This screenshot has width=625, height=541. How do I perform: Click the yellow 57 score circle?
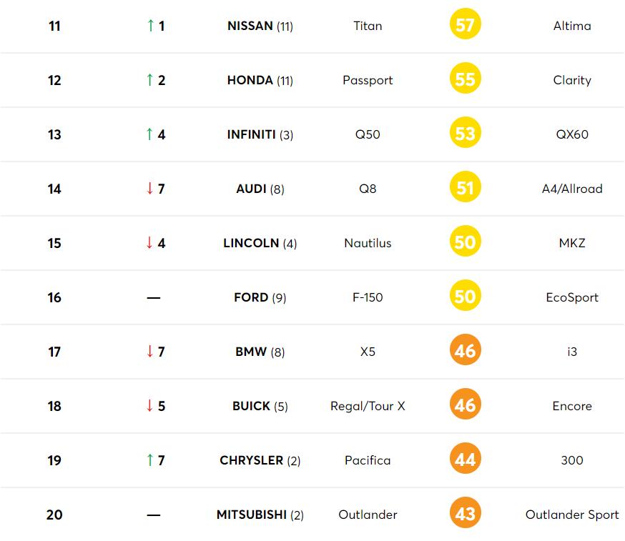pyautogui.click(x=465, y=26)
